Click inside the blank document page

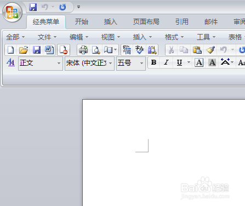coord(164,153)
